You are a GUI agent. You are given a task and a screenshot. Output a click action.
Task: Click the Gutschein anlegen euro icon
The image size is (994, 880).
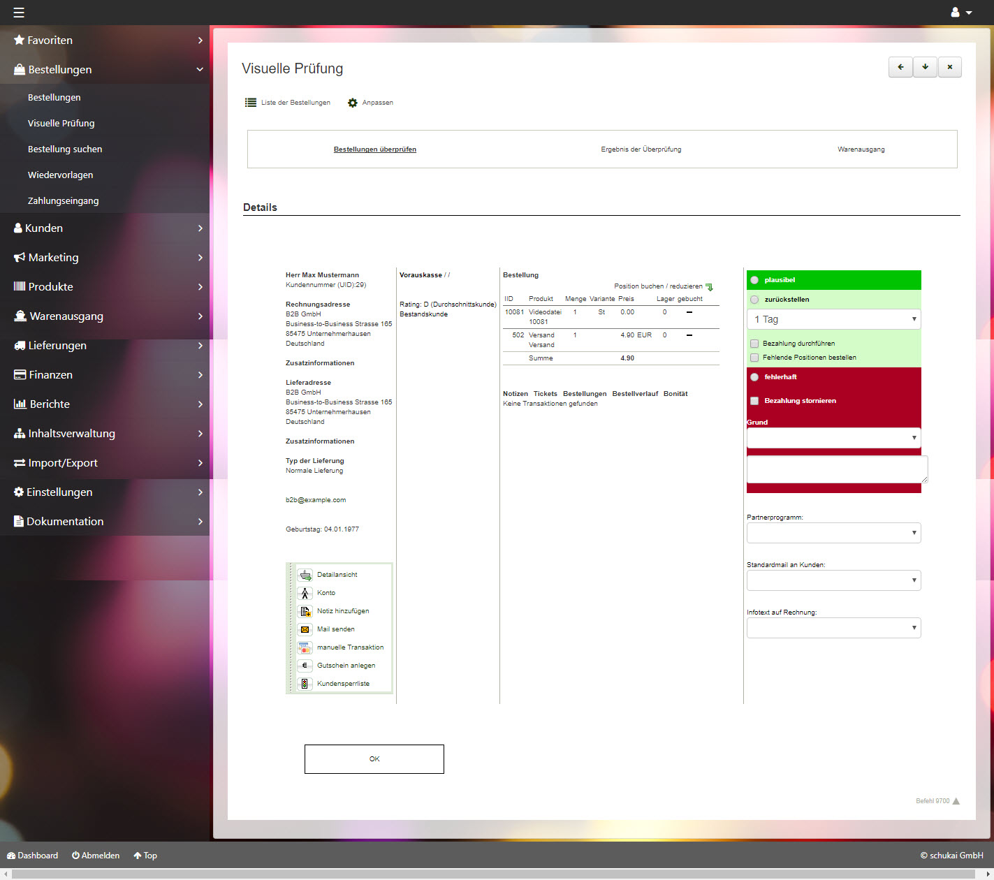tap(305, 666)
